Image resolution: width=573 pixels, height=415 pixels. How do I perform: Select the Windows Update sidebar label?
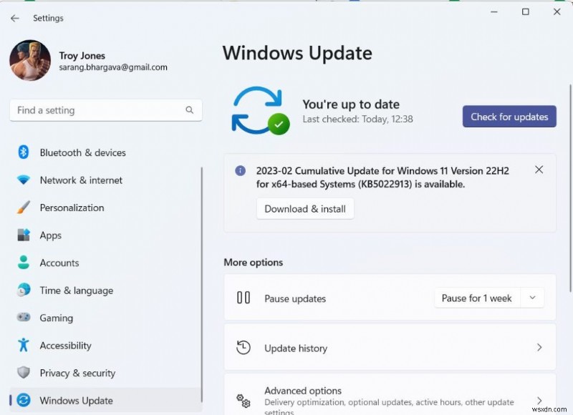click(76, 401)
